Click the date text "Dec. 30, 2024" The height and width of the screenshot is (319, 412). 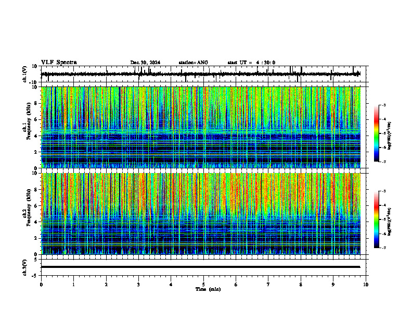pyautogui.click(x=145, y=63)
